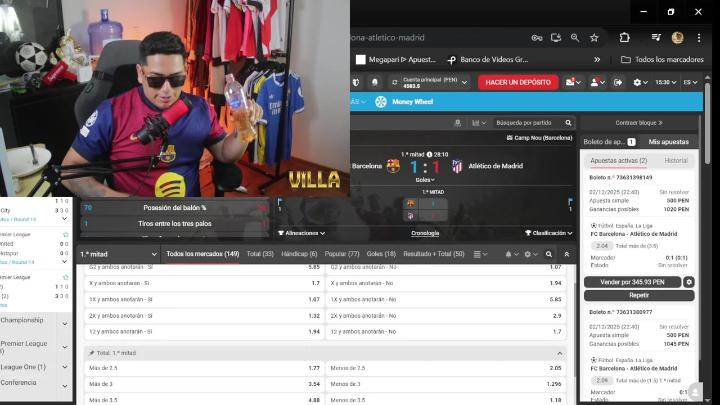Select the Total (33) tab
This screenshot has width=720, height=405.
[260, 254]
